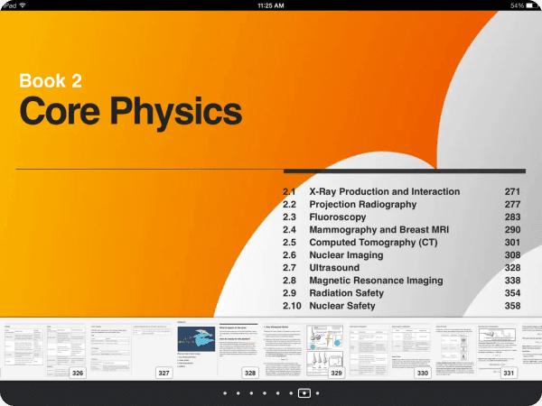Tap the highlighted current chapter indicator
The height and width of the screenshot is (406, 542).
point(304,393)
